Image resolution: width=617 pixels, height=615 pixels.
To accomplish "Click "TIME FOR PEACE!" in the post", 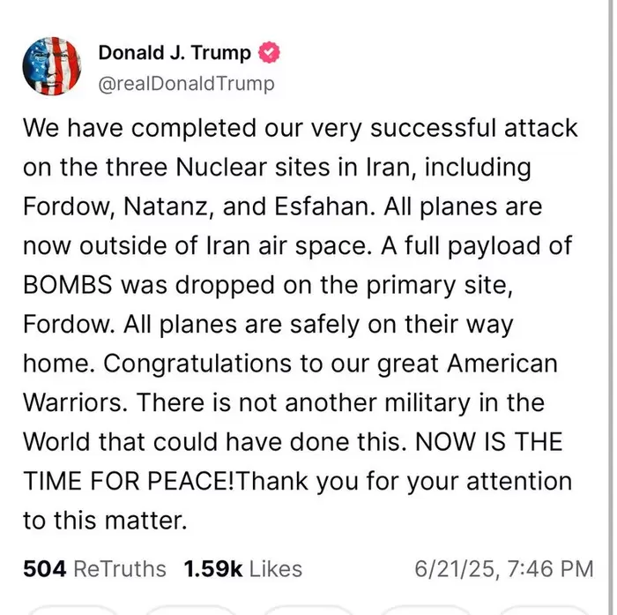I will pos(129,481).
